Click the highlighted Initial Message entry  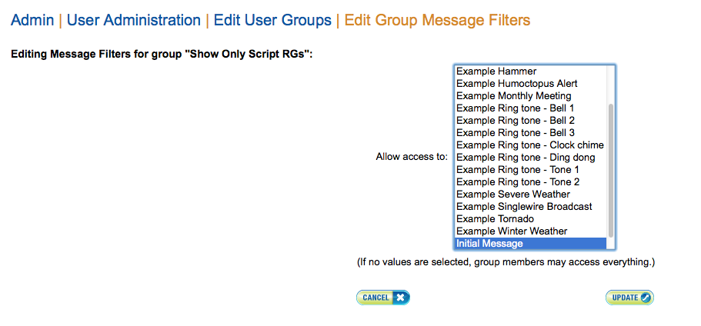(x=531, y=244)
